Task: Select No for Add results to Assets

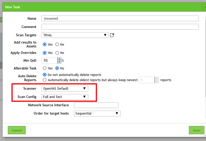Action: [x=57, y=44]
